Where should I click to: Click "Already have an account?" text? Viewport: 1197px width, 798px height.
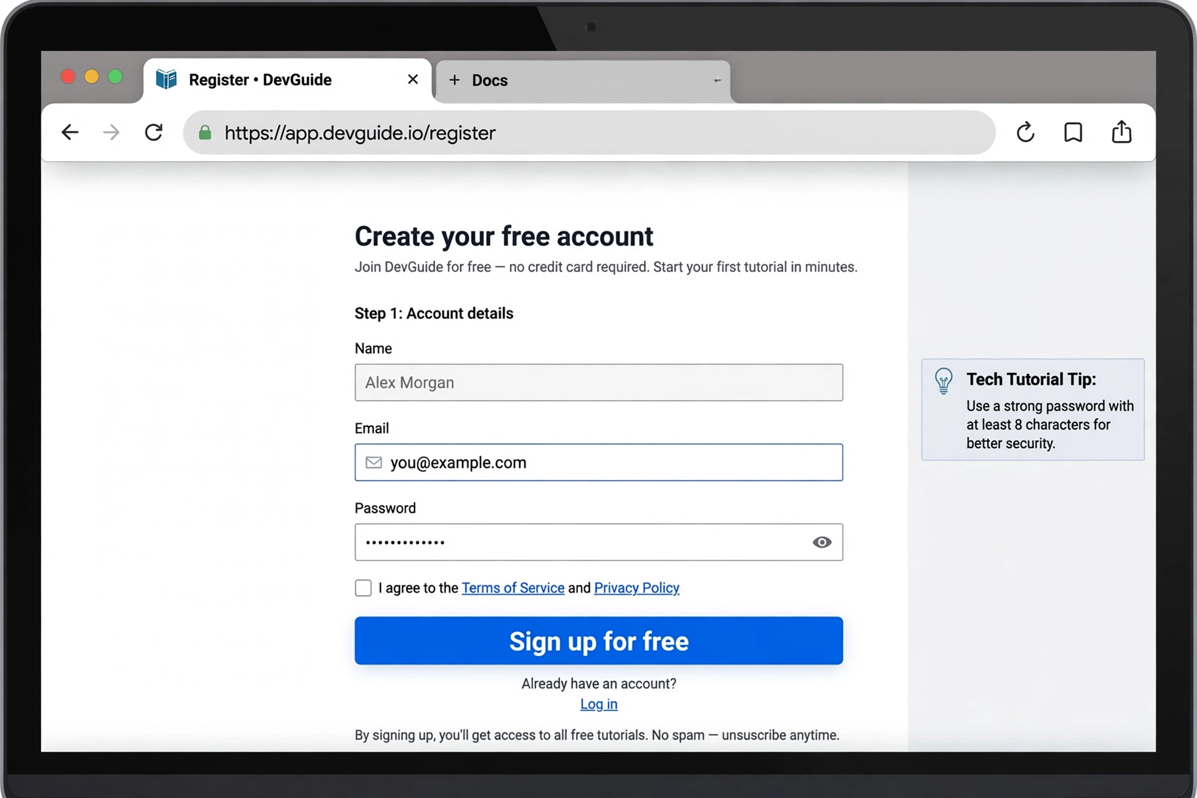click(598, 683)
